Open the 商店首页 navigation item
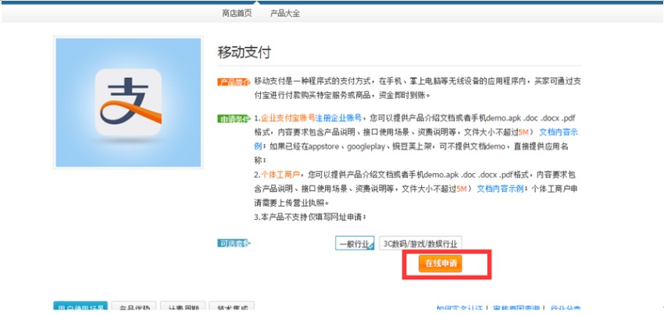664x315 pixels. [237, 13]
